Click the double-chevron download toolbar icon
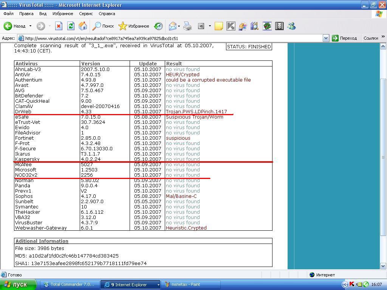Screen dimensions: 387x290 coord(279,26)
